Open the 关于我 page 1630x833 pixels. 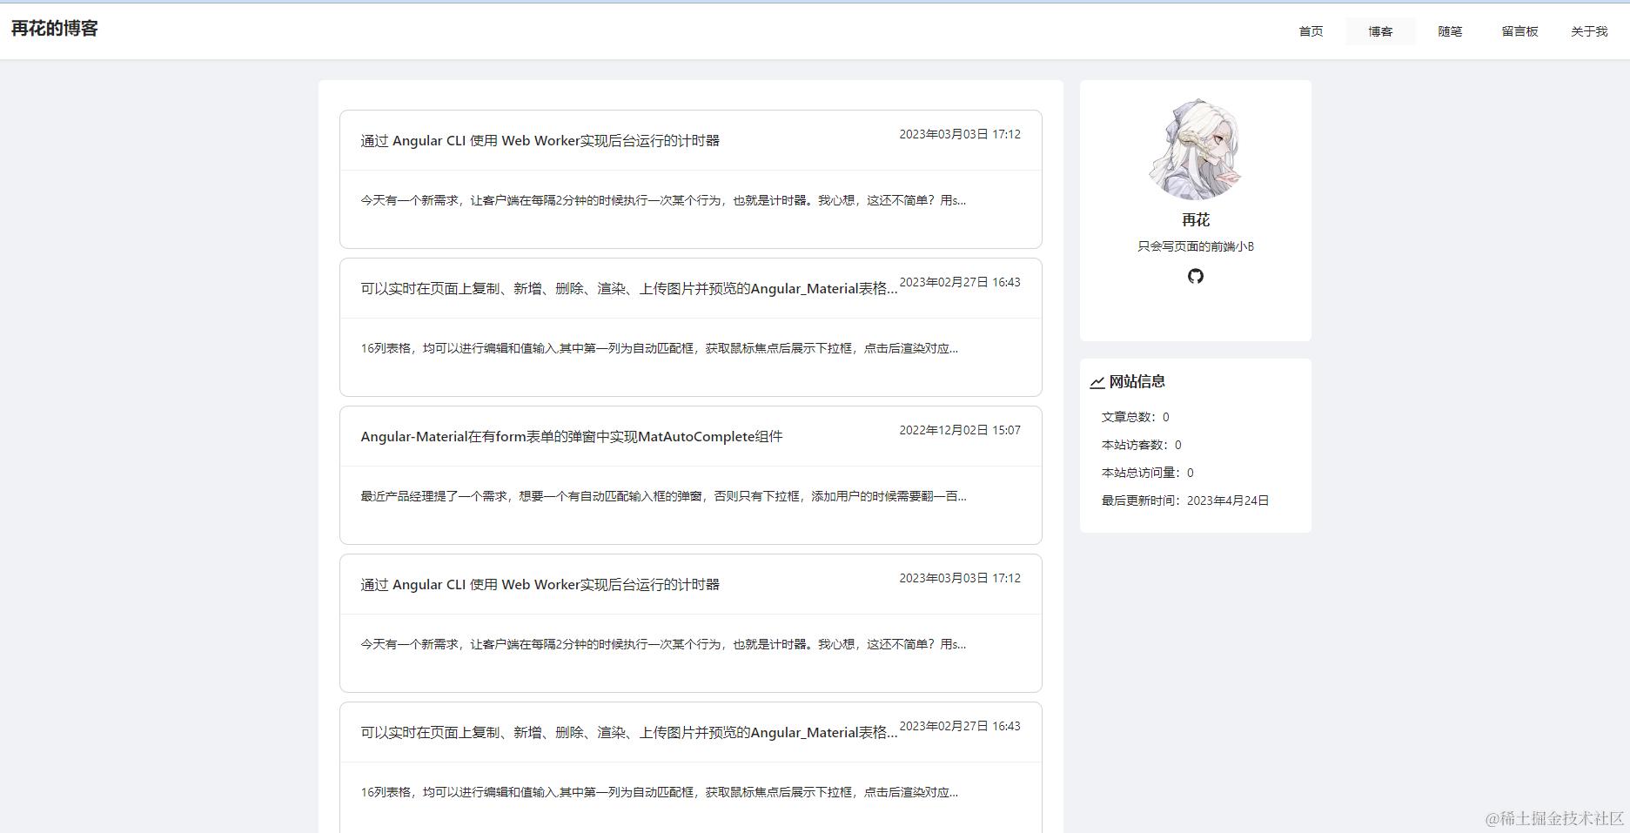tap(1588, 30)
